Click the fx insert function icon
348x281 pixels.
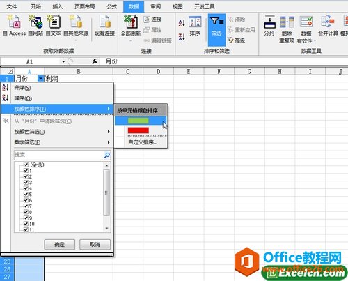pos(95,61)
